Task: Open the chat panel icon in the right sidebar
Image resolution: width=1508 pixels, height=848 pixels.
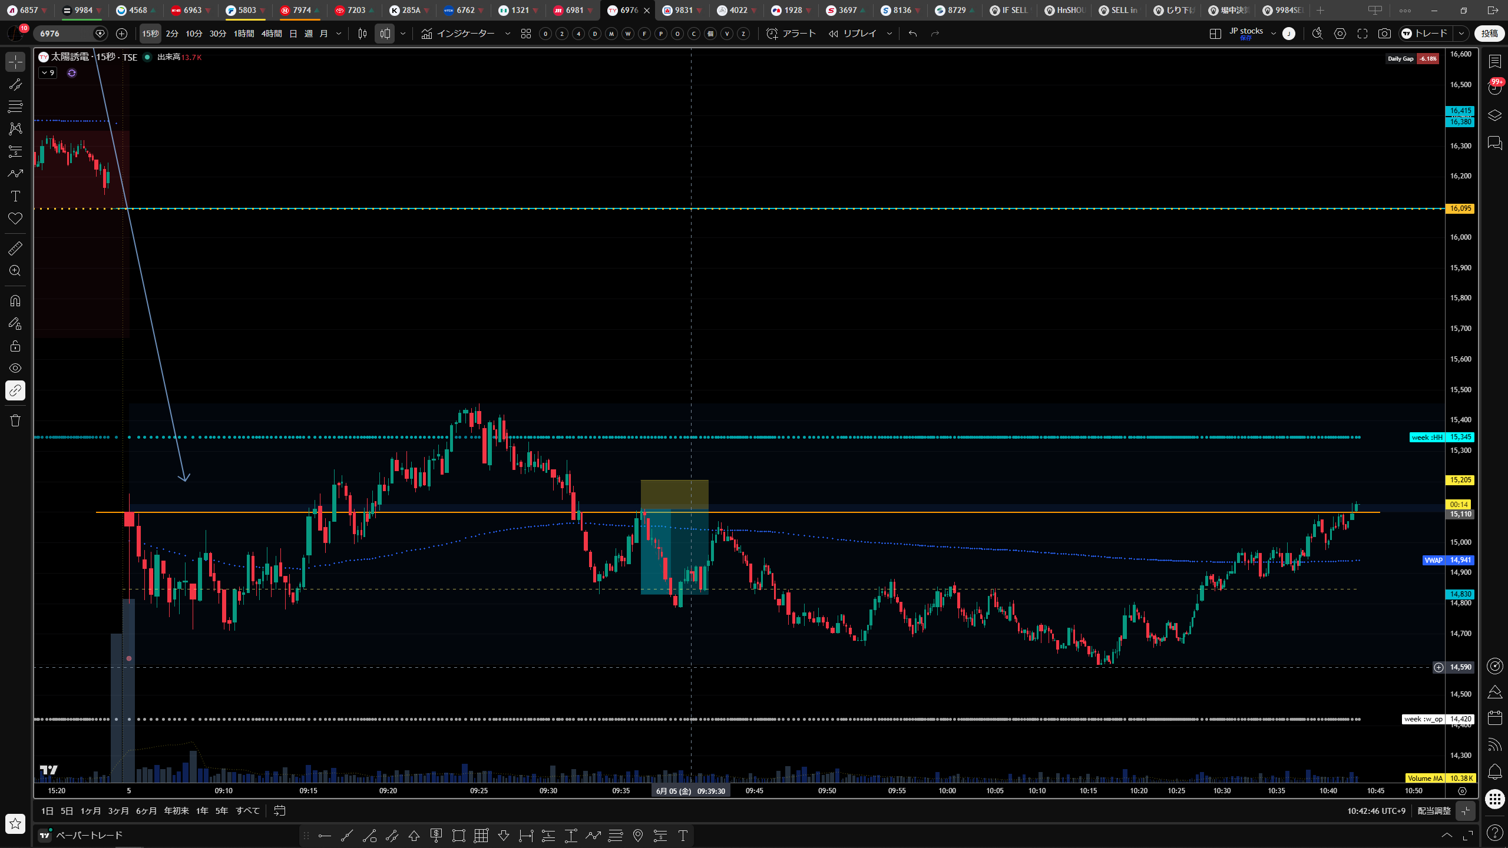Action: (1494, 143)
